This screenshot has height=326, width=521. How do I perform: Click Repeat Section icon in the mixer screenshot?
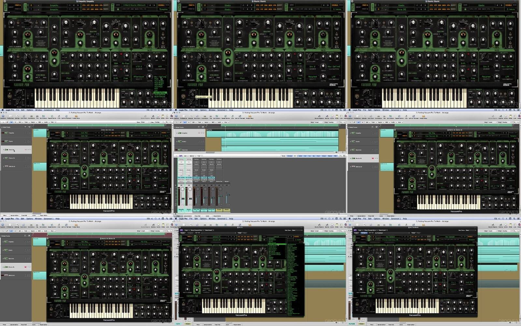click(x=226, y=117)
